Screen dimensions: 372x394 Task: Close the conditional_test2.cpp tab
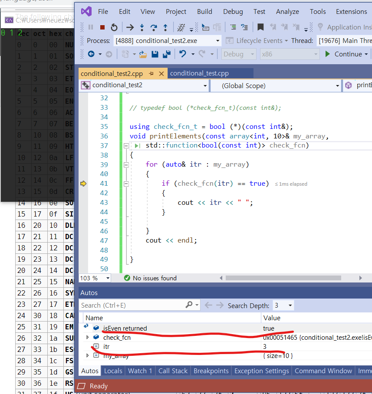161,74
